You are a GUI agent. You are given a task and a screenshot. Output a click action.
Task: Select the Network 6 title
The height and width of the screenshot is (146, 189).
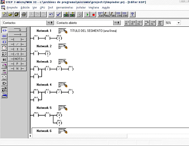click(x=44, y=131)
